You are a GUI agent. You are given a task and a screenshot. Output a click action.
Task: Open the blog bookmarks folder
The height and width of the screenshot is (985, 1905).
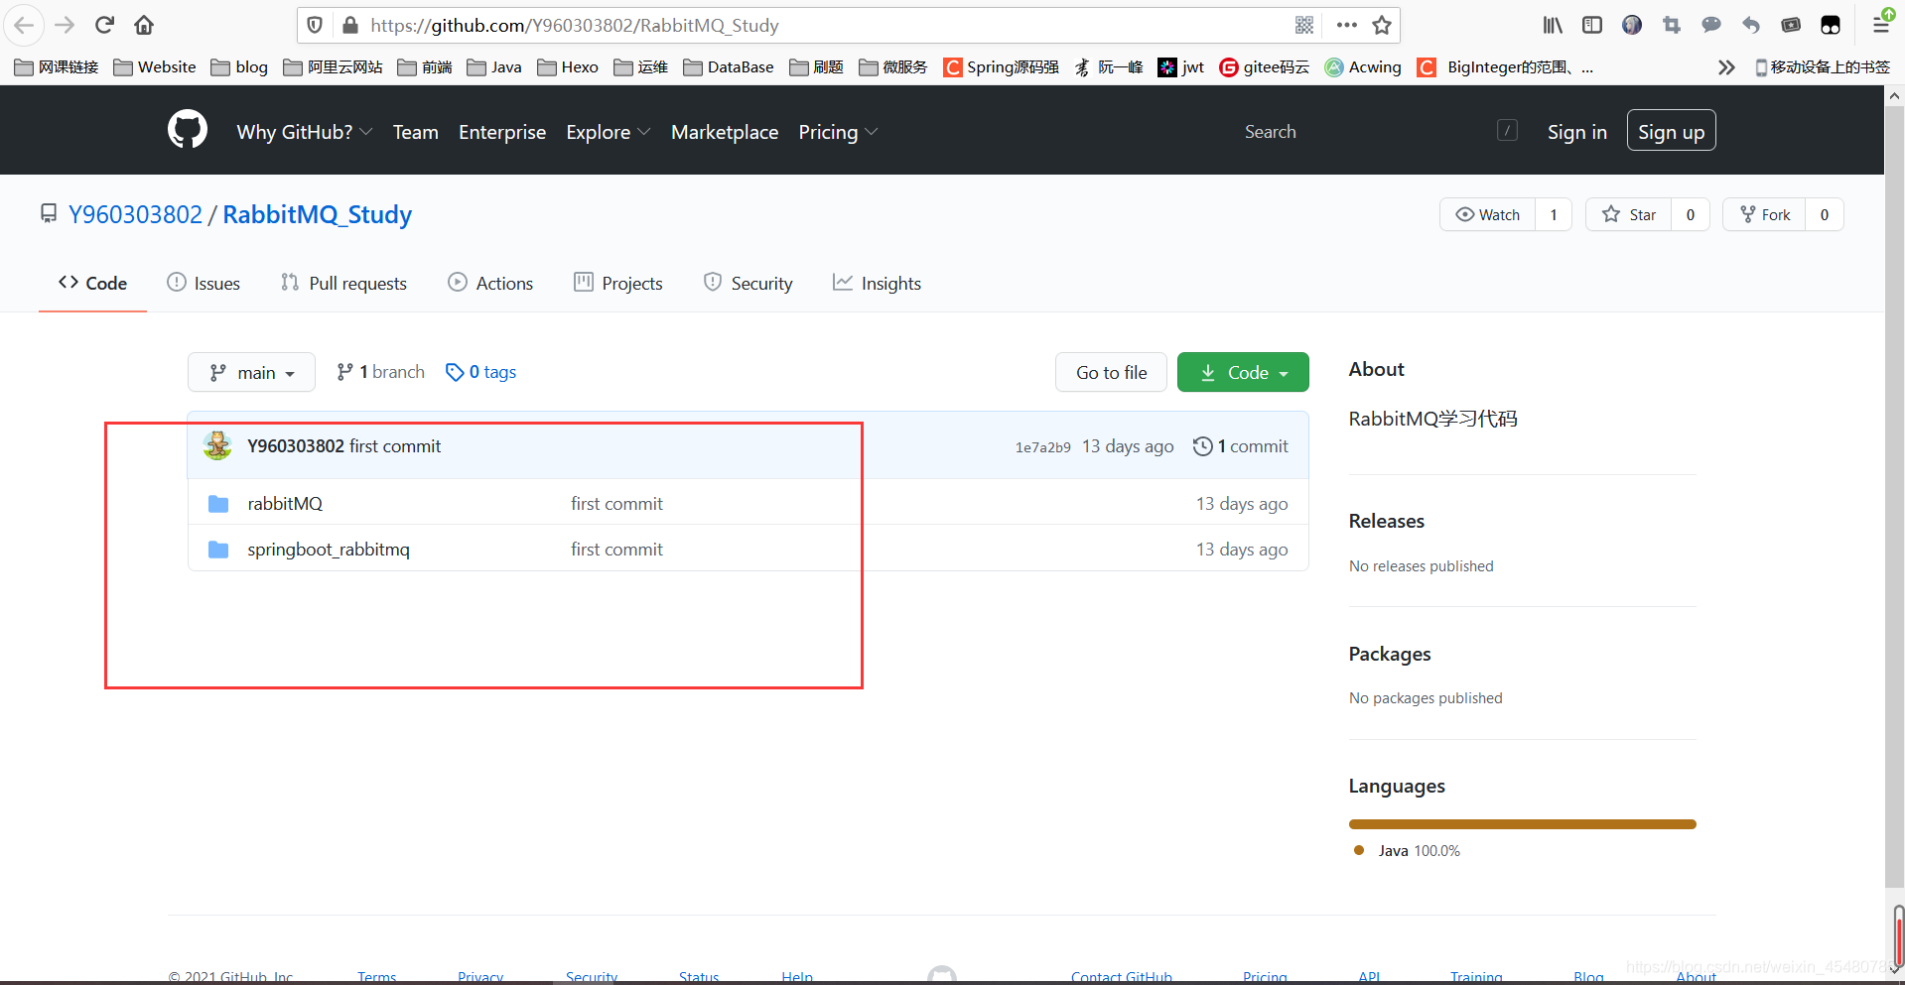[x=239, y=66]
